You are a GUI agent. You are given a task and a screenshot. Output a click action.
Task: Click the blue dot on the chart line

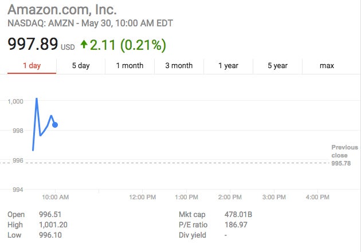point(55,125)
